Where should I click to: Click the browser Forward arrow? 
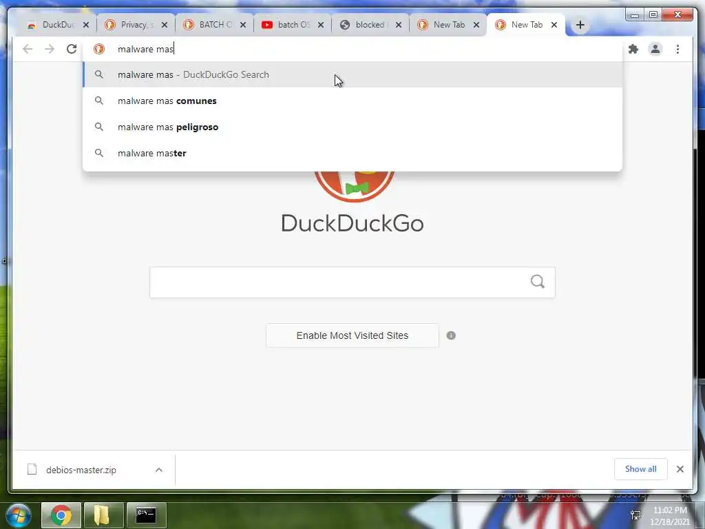tap(50, 49)
